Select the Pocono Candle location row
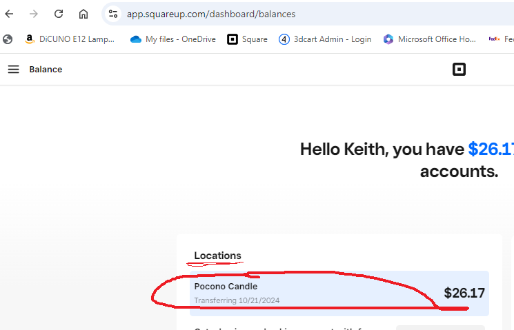The height and width of the screenshot is (330, 514). tap(338, 293)
